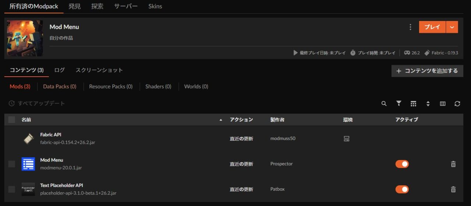471x206 pixels.
Task: Click the アクティブ column header
Action: click(407, 120)
